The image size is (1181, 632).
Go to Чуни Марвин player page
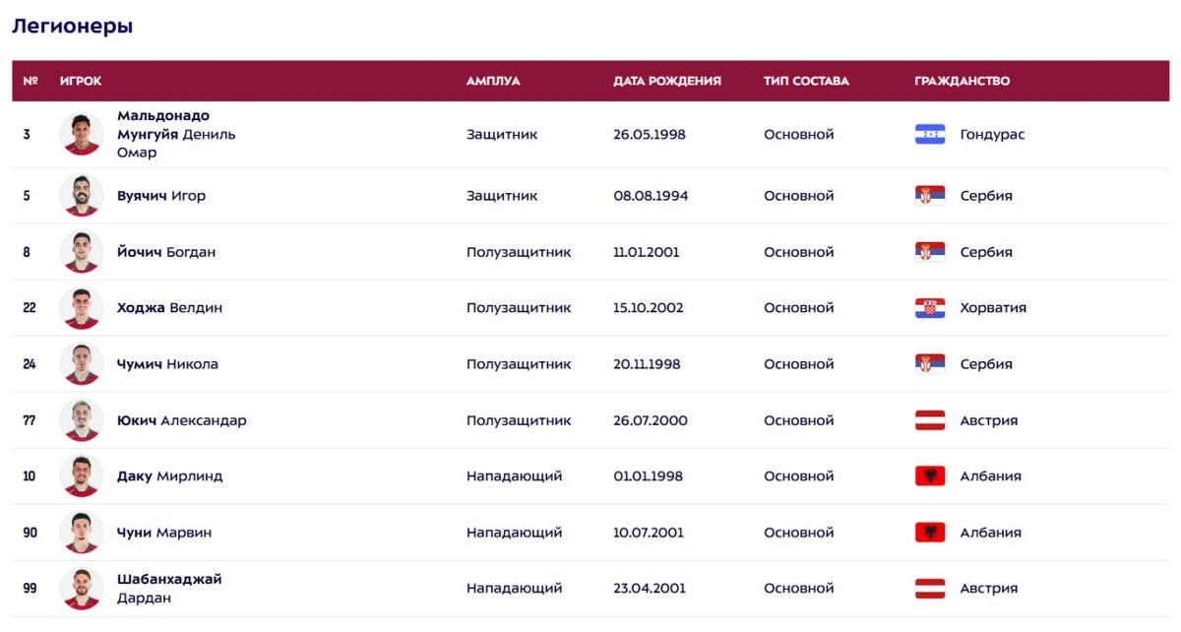(x=164, y=533)
